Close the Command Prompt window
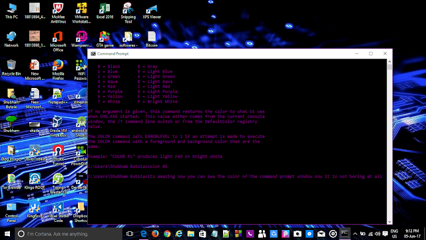The image size is (426, 240). (385, 53)
